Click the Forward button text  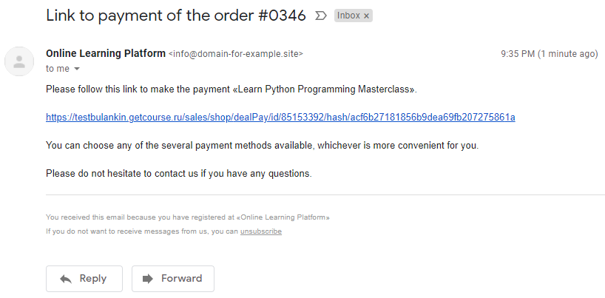pos(181,279)
